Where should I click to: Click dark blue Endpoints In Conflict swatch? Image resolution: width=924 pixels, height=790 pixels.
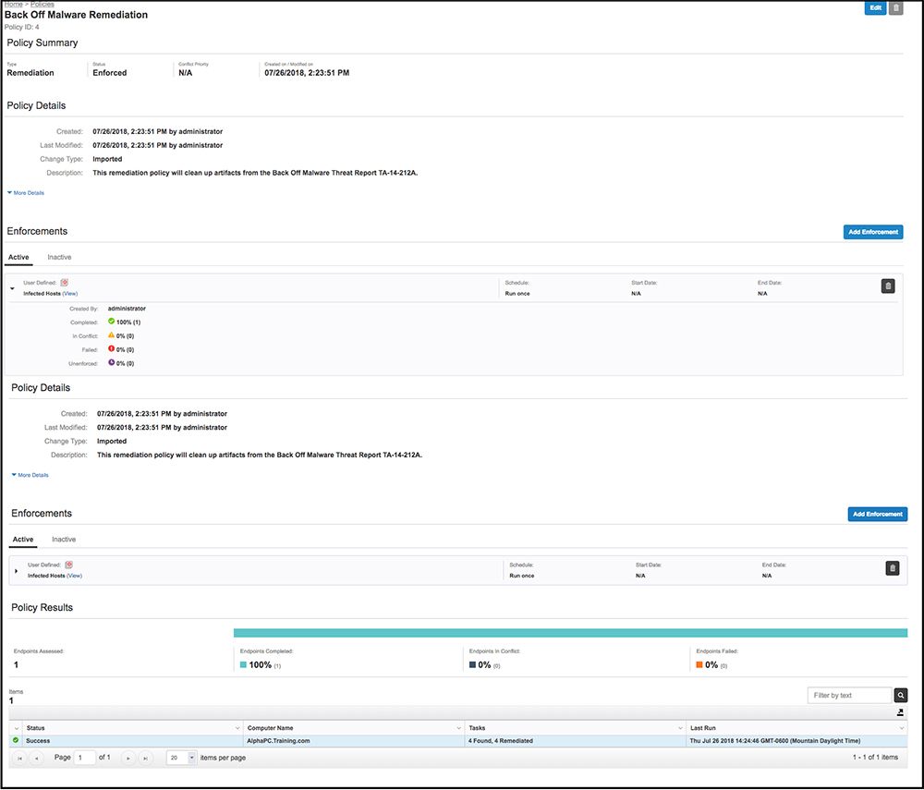(472, 665)
